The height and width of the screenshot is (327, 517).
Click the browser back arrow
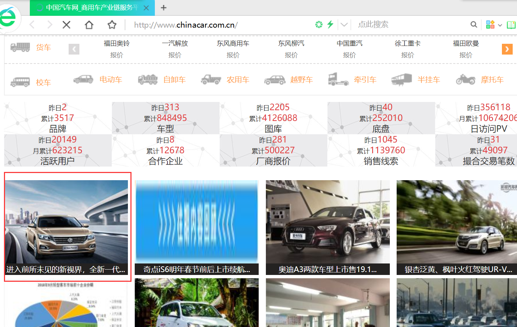32,25
